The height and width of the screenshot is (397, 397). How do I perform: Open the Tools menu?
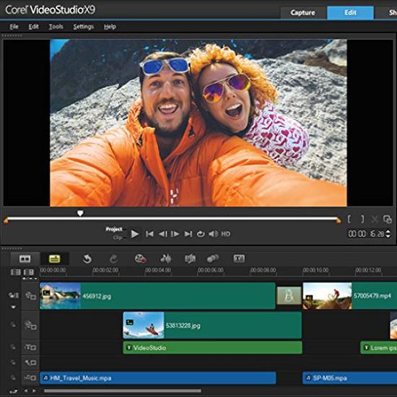click(x=56, y=27)
